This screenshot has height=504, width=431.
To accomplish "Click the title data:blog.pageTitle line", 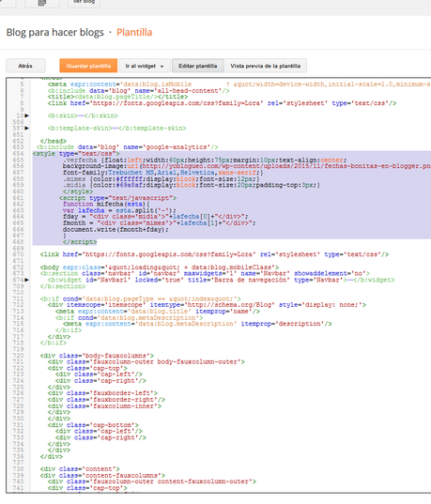I will coord(117,97).
